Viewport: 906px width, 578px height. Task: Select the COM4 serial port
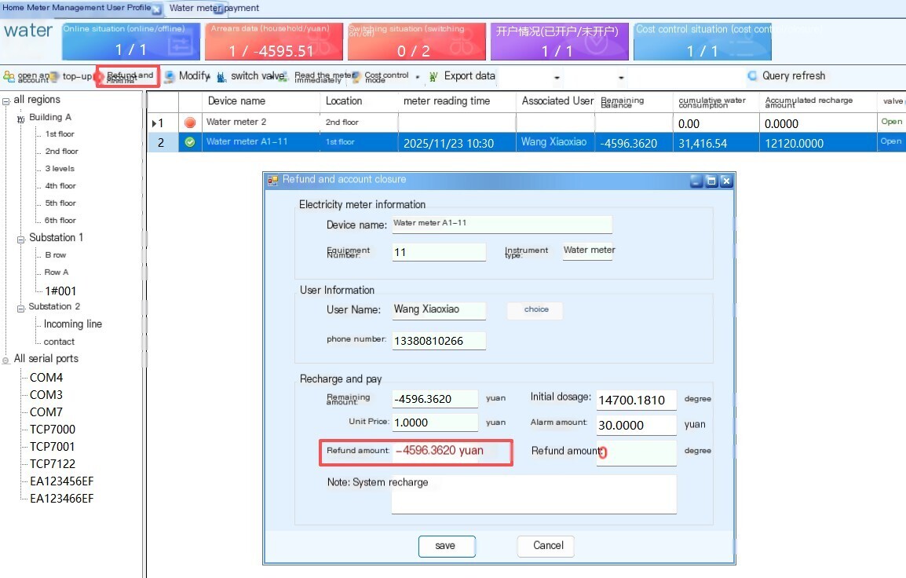pos(46,378)
